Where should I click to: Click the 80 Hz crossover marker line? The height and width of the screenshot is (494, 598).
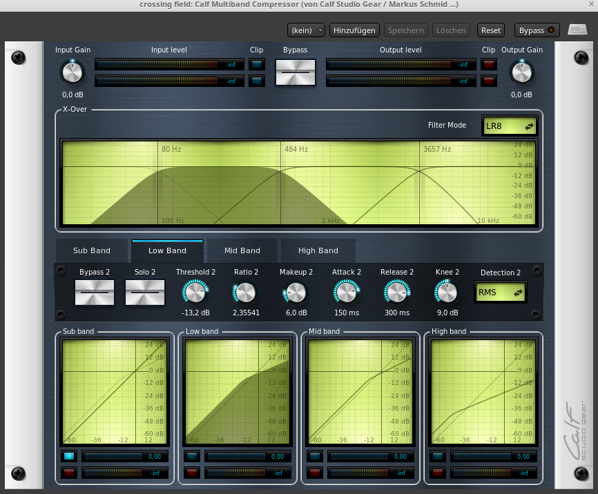point(158,183)
